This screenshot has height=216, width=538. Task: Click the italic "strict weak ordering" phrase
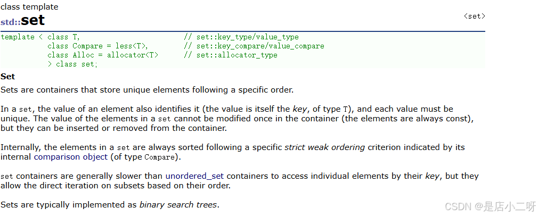(324, 147)
